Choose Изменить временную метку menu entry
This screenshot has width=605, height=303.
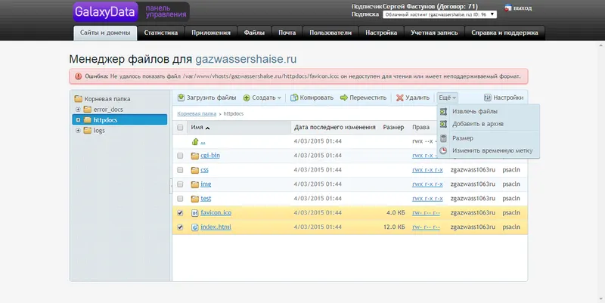[x=492, y=150]
